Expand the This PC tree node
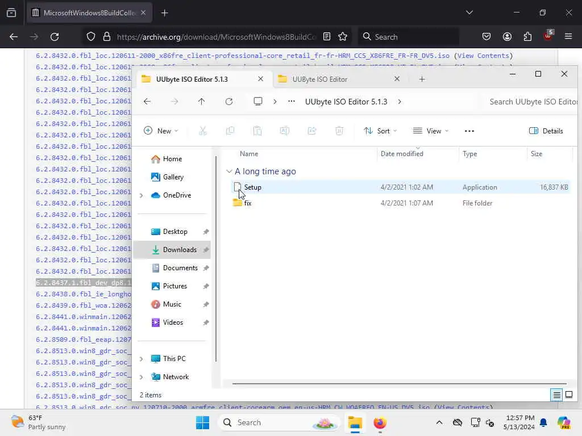Screen dimensions: 582x436 (x=141, y=359)
